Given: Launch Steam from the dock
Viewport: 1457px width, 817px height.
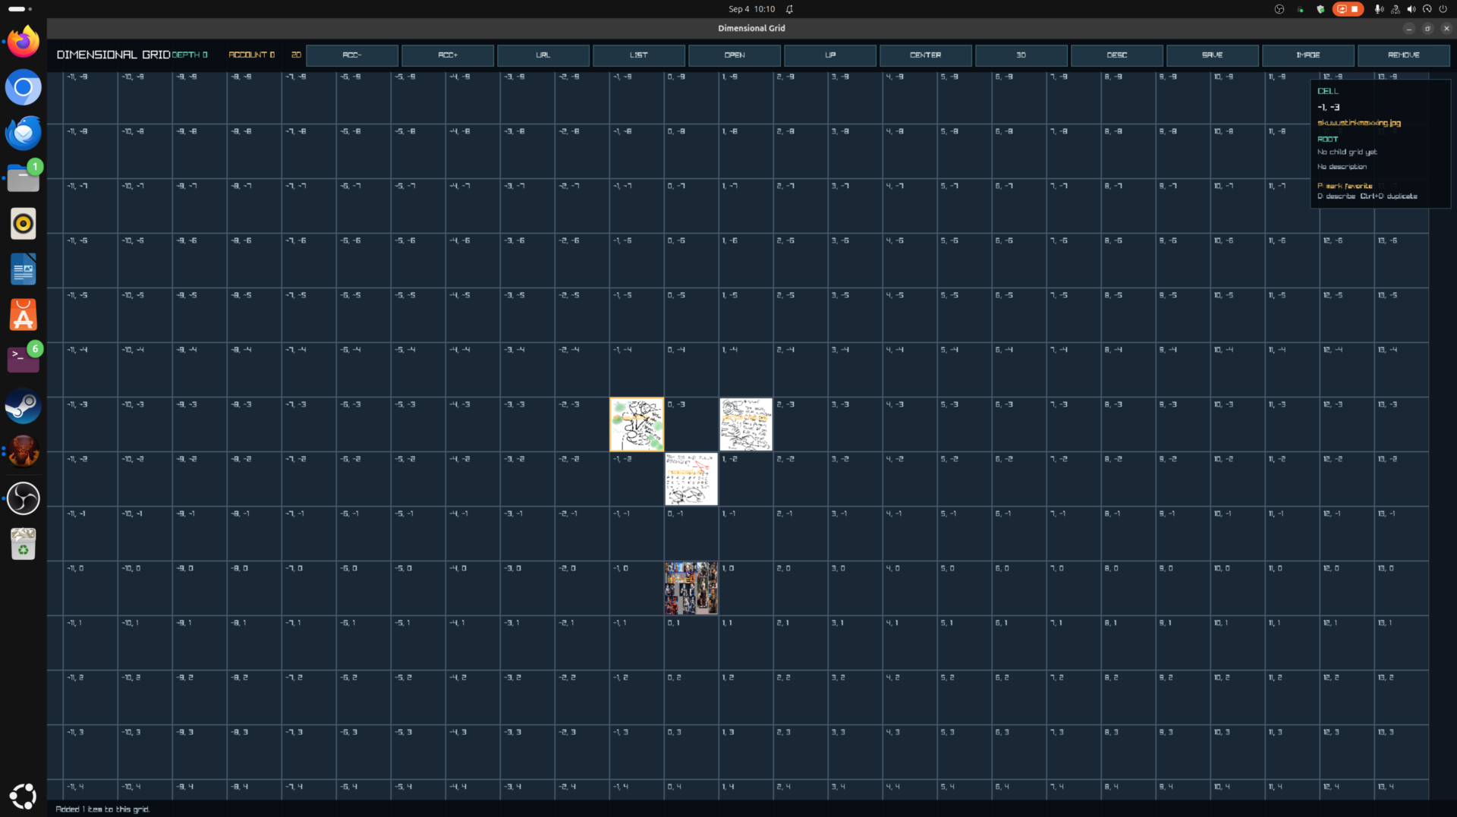Looking at the screenshot, I should coord(24,407).
